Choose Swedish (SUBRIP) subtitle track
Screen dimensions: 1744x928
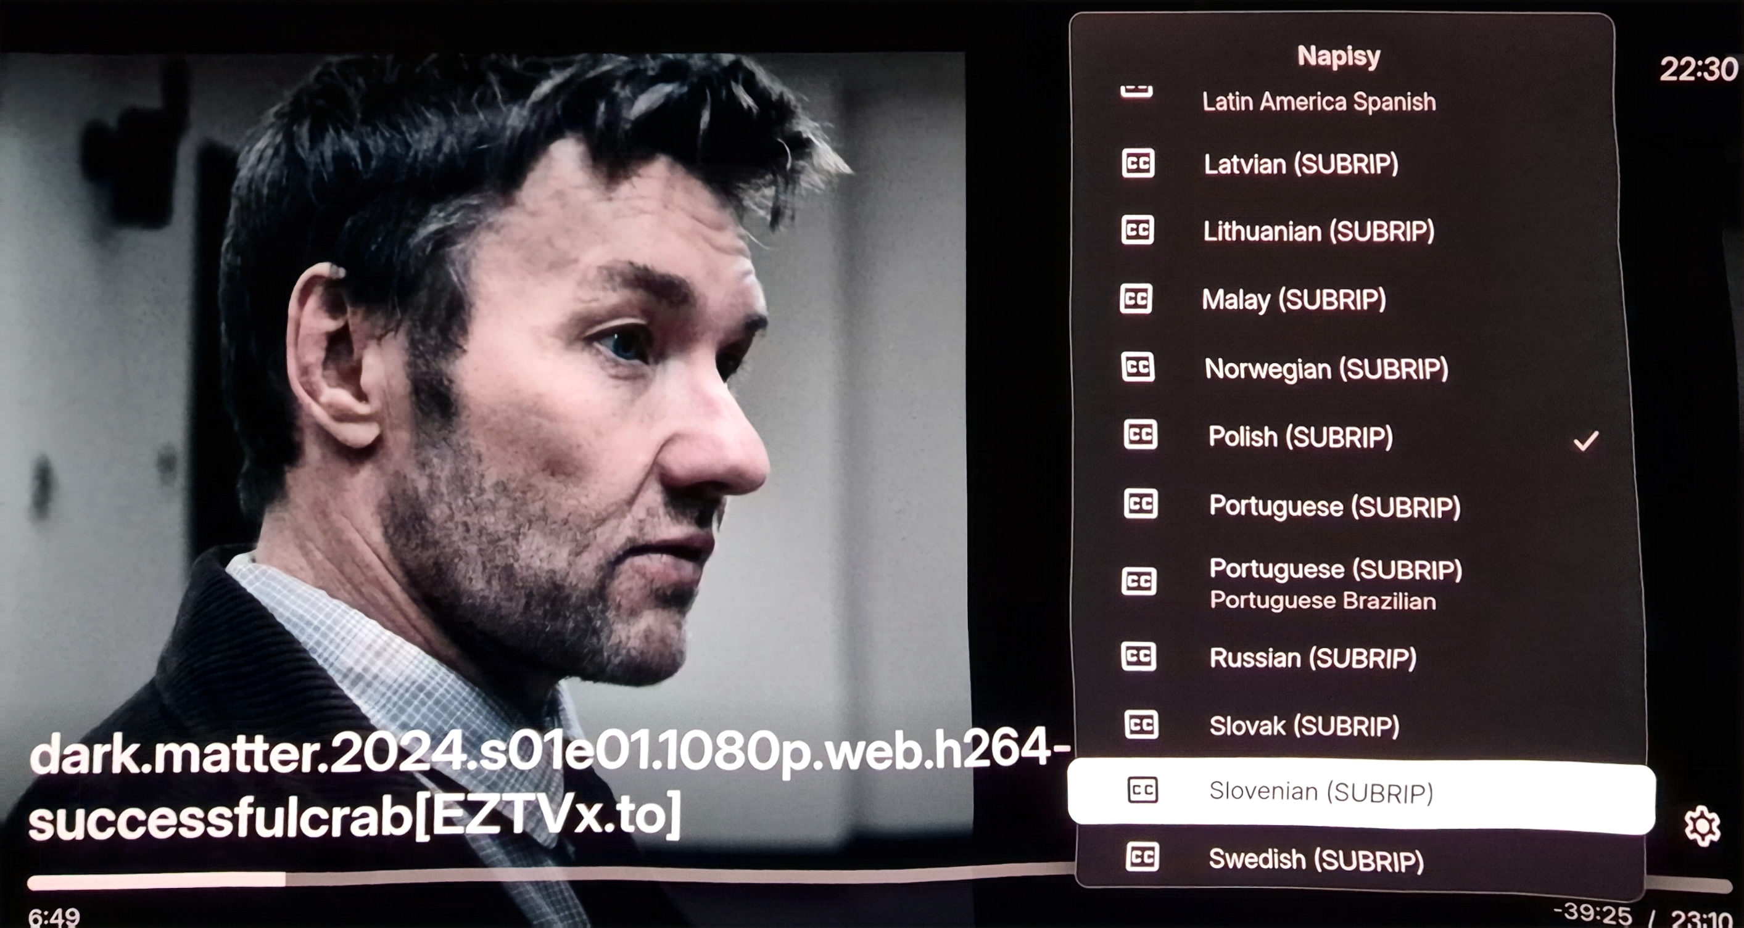pos(1316,860)
